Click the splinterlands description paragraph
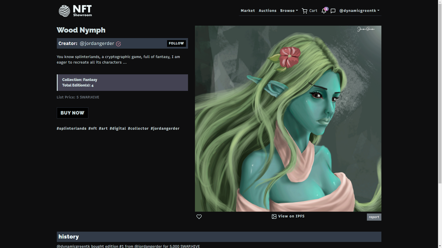 point(118,60)
